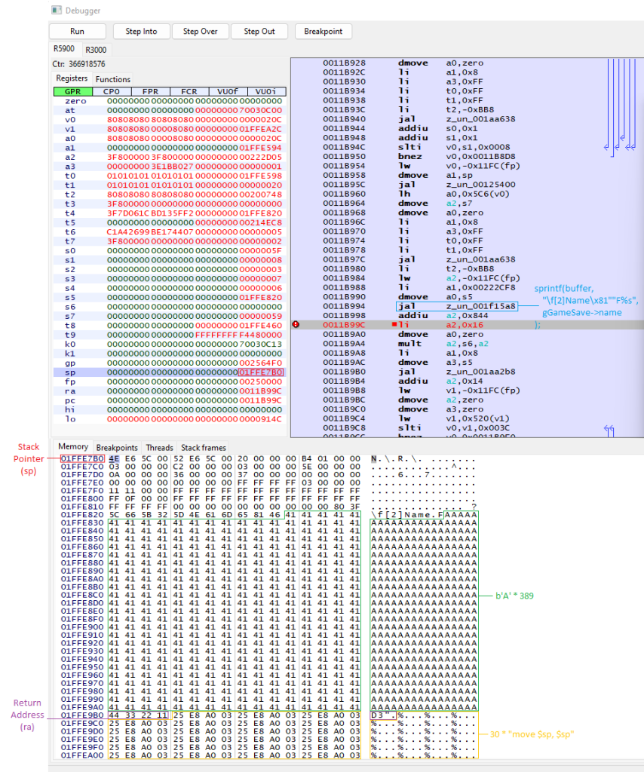This screenshot has width=644, height=772.
Task: Click the Step Over button
Action: pos(199,32)
